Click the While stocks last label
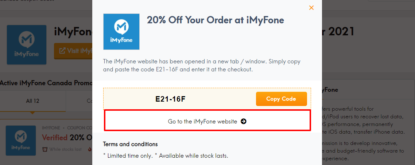Screen dimensions: 415x165 pyautogui.click(x=66, y=149)
